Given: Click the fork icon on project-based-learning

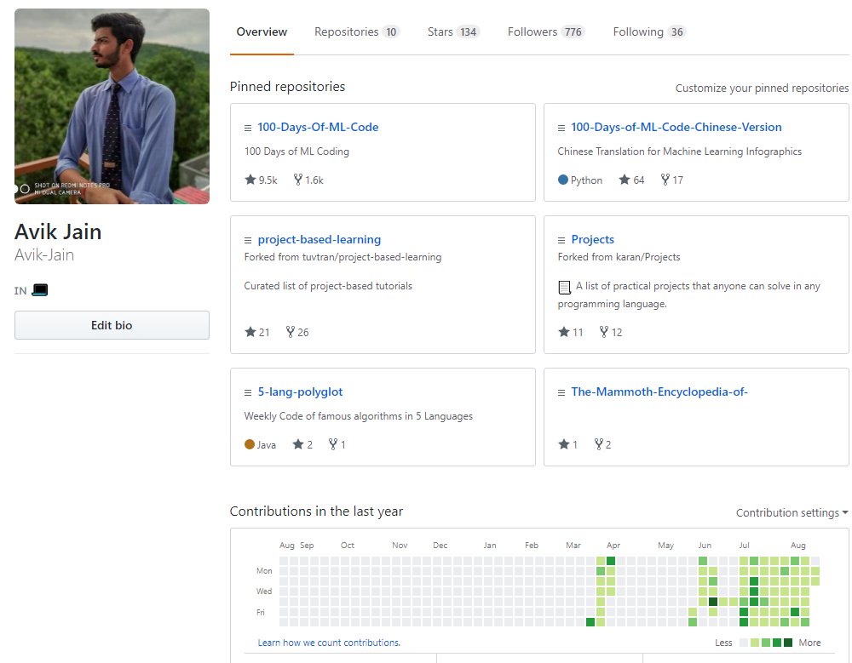Looking at the screenshot, I should coord(290,332).
